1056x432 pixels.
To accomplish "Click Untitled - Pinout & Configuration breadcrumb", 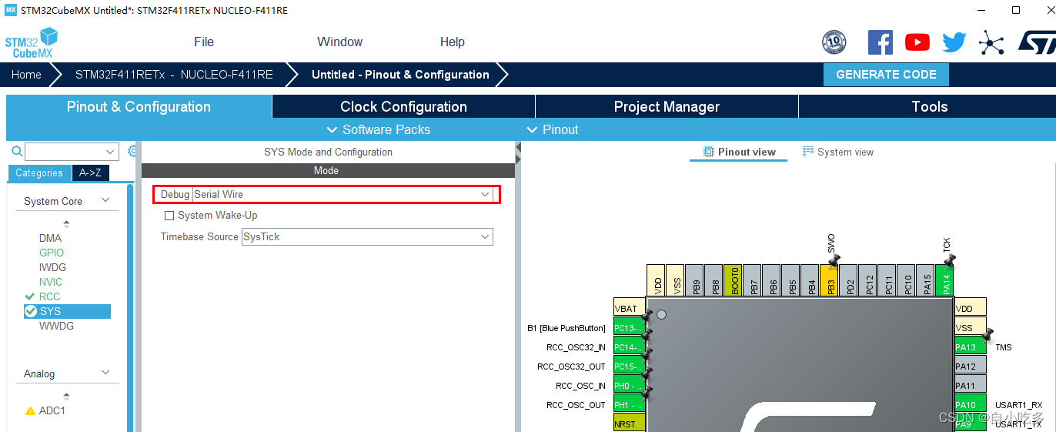I will point(400,75).
